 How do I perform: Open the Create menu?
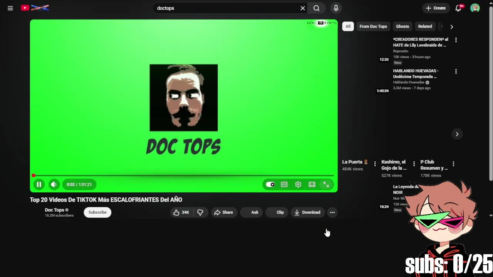[436, 8]
